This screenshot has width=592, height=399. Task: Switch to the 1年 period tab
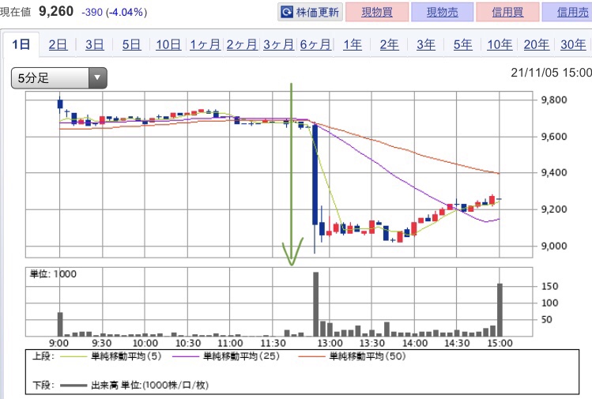(353, 44)
